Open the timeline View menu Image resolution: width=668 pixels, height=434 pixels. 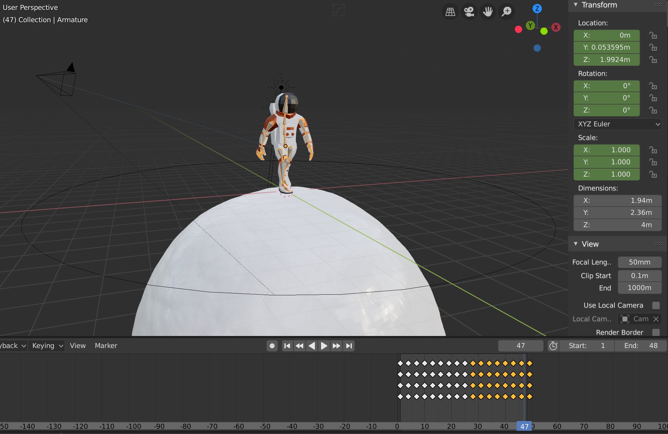[78, 346]
